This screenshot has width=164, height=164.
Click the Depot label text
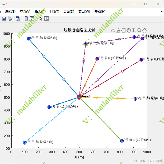click(86, 96)
